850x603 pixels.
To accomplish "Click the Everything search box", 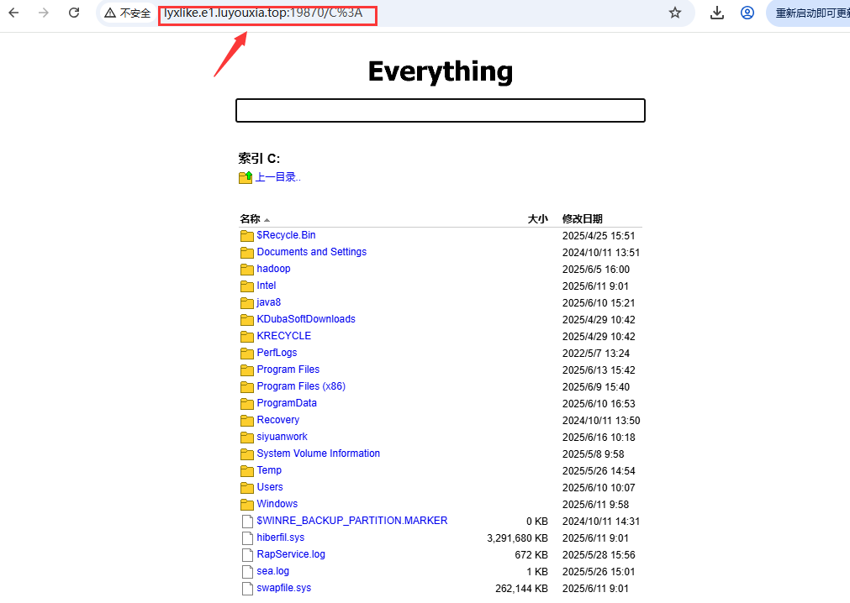I will [x=441, y=110].
